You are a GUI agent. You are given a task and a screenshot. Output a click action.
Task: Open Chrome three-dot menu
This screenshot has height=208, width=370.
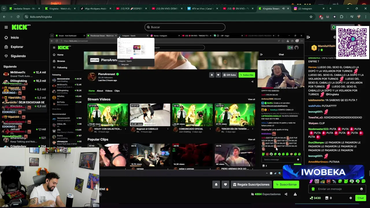(x=366, y=17)
